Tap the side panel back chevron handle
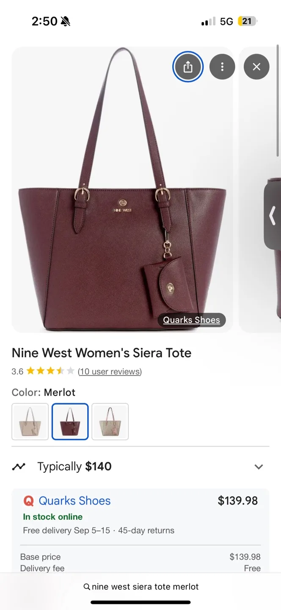 point(273,216)
